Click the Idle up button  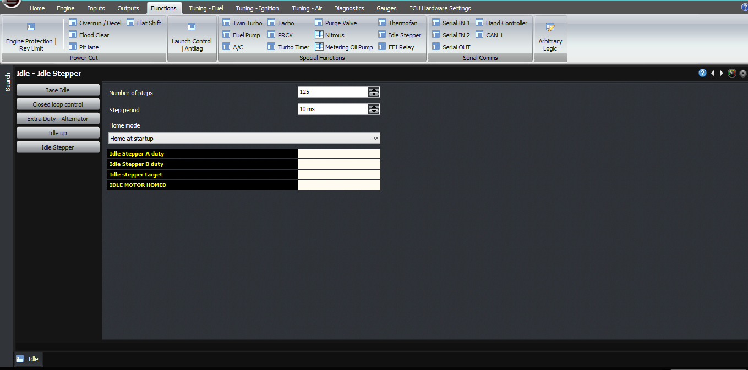[x=58, y=133]
